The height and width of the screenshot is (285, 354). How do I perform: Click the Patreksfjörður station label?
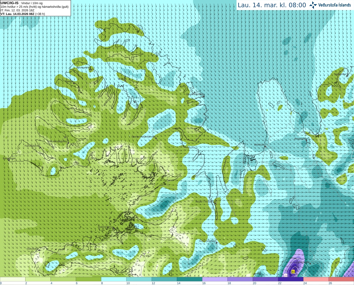(32, 146)
